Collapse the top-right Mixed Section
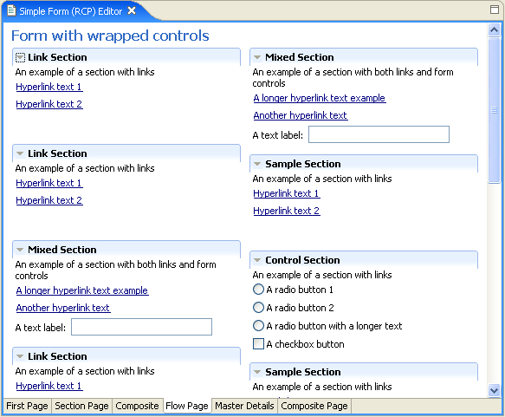The height and width of the screenshot is (417, 505). click(257, 57)
